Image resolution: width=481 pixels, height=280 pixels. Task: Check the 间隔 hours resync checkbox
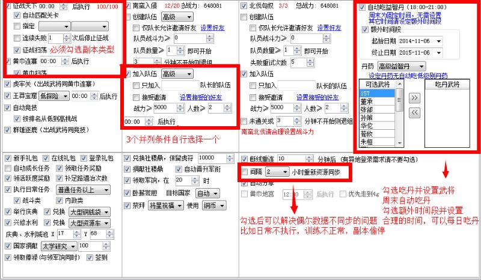tap(244, 171)
